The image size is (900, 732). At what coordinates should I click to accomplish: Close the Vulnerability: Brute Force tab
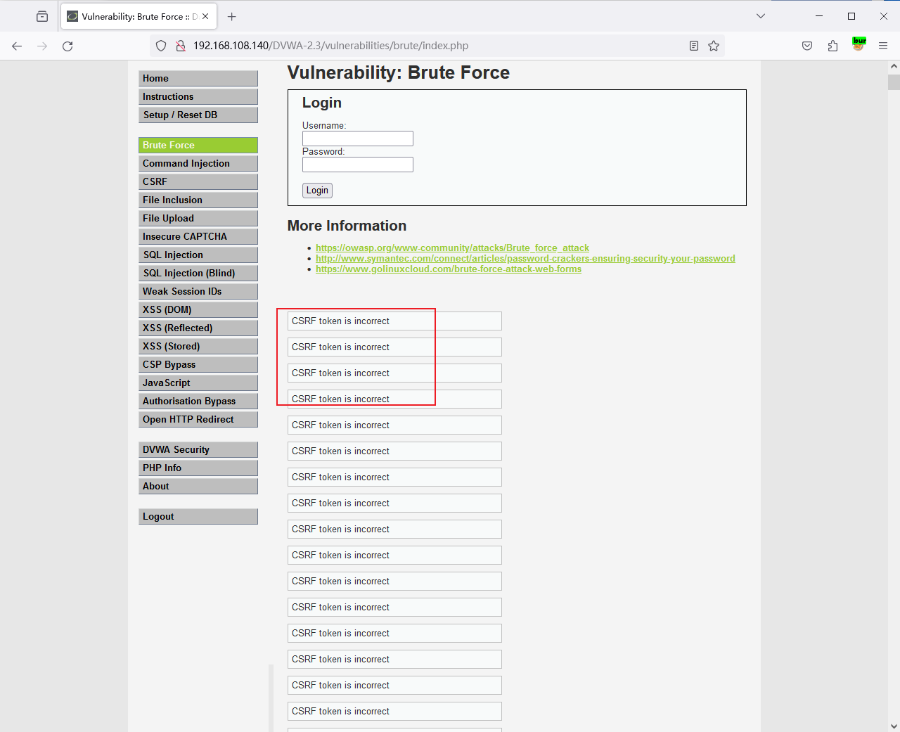(205, 16)
